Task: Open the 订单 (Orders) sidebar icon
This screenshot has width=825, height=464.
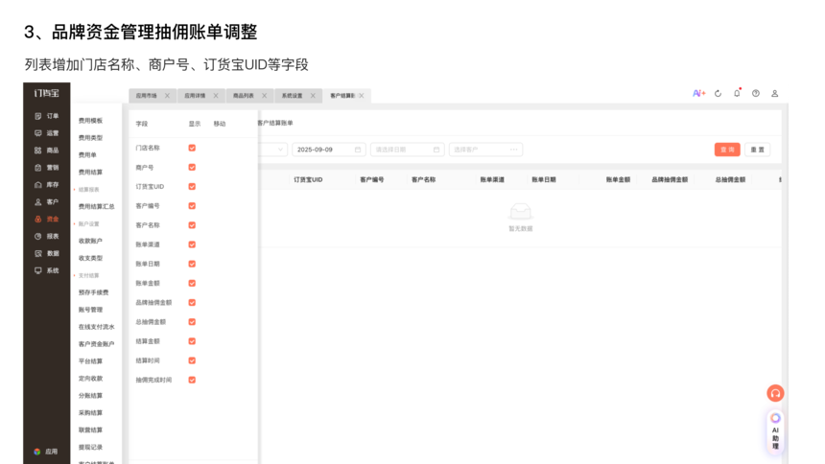Action: pyautogui.click(x=38, y=116)
